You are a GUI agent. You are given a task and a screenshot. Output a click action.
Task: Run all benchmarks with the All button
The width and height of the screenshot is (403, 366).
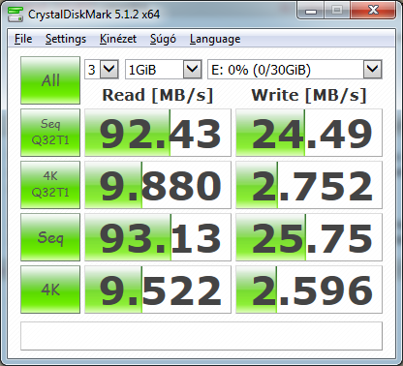(50, 80)
